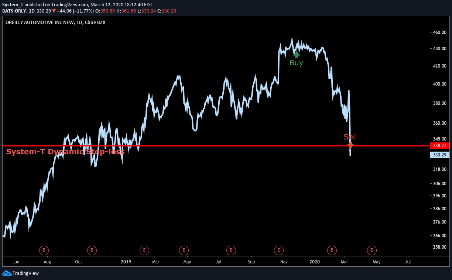Click the 276.00 price axis label

point(439,222)
